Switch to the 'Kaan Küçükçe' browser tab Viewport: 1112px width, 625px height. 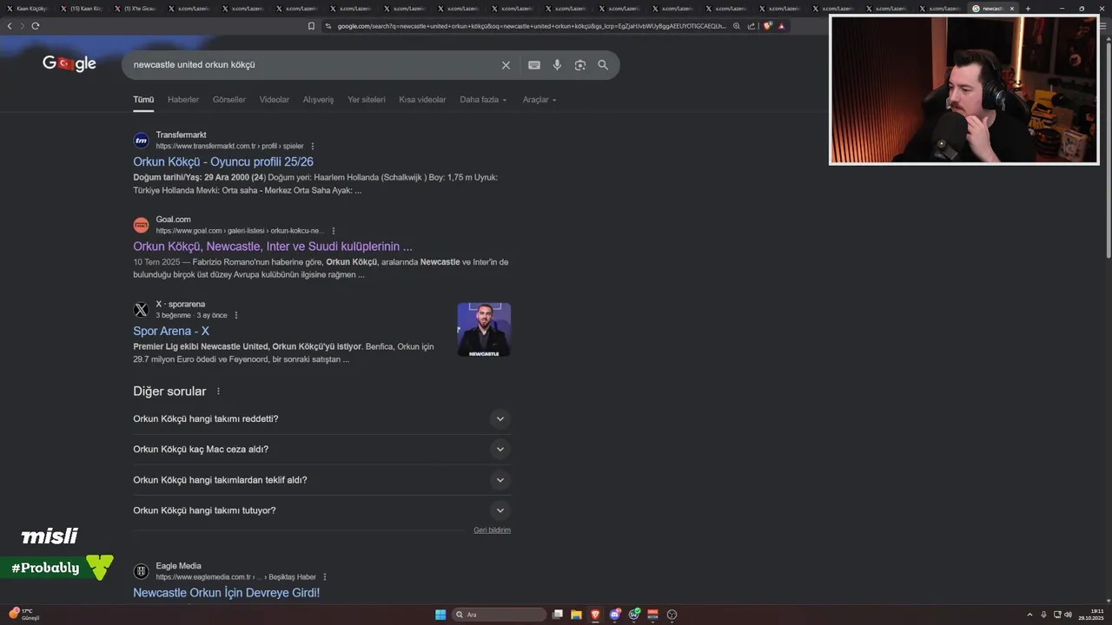point(29,9)
